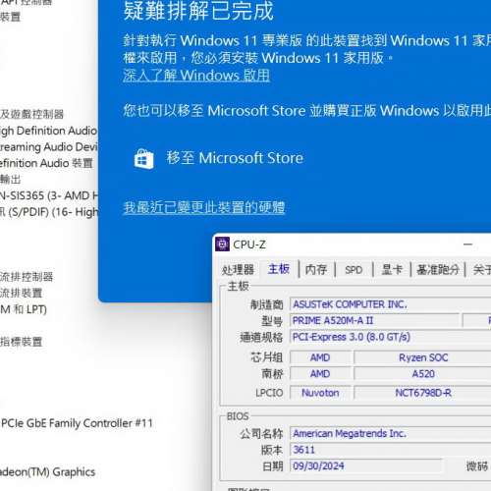
Task: Click the BIOS version 3611 field
Action: [x=390, y=450]
